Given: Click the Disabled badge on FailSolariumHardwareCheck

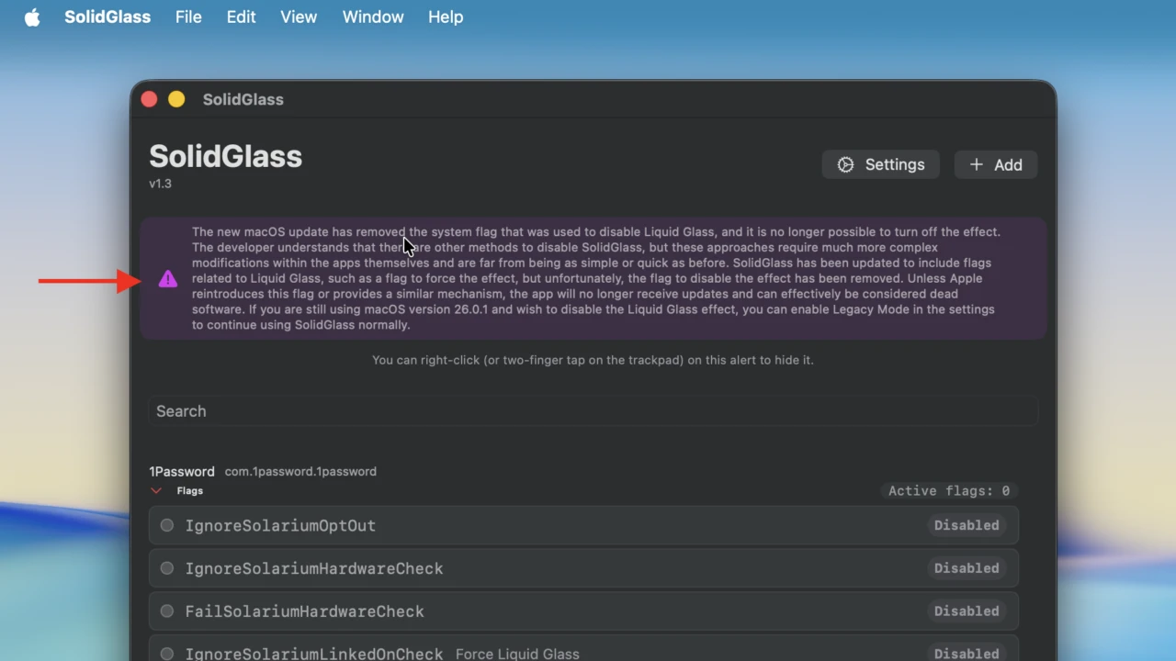Looking at the screenshot, I should point(967,611).
